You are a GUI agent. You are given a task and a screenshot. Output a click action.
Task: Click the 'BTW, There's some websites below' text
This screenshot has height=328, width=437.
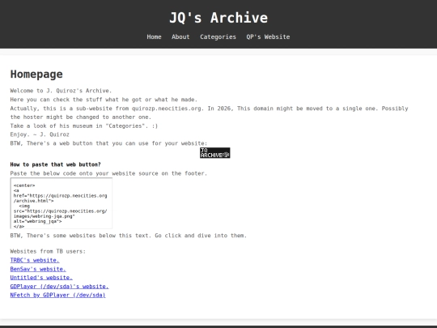pyautogui.click(x=129, y=236)
